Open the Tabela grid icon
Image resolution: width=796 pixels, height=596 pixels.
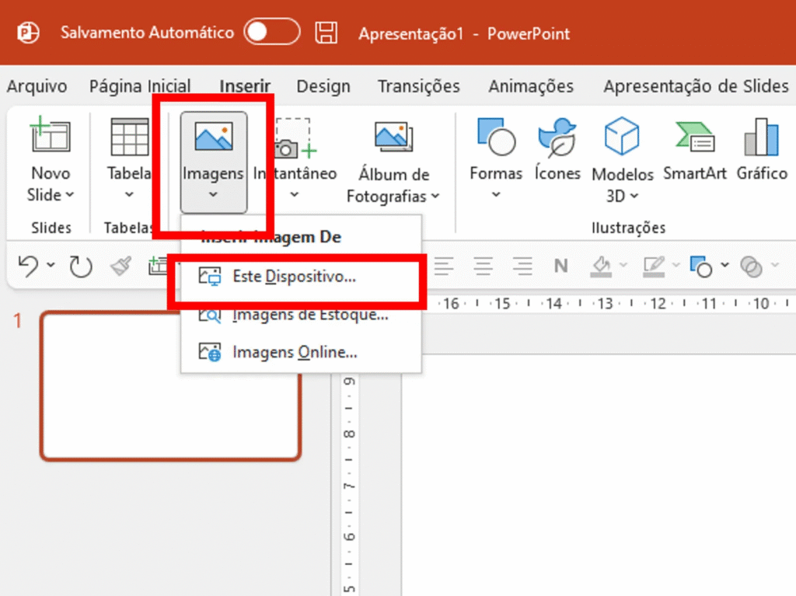(x=130, y=138)
